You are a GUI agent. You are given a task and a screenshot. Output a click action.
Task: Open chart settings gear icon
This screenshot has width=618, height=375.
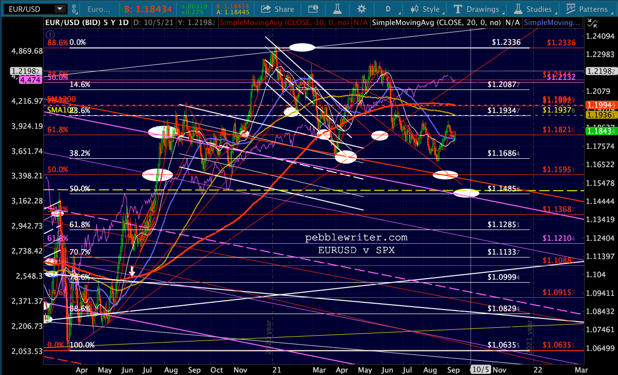[x=362, y=9]
